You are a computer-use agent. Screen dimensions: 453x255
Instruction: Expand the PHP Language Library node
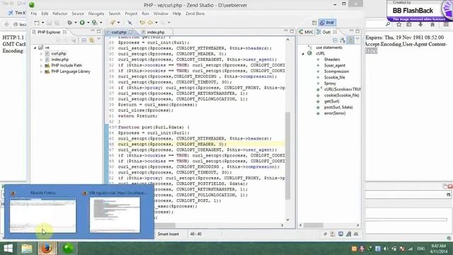point(41,72)
